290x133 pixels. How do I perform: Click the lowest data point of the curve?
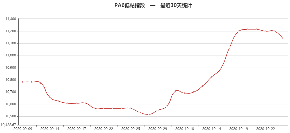click(x=149, y=114)
